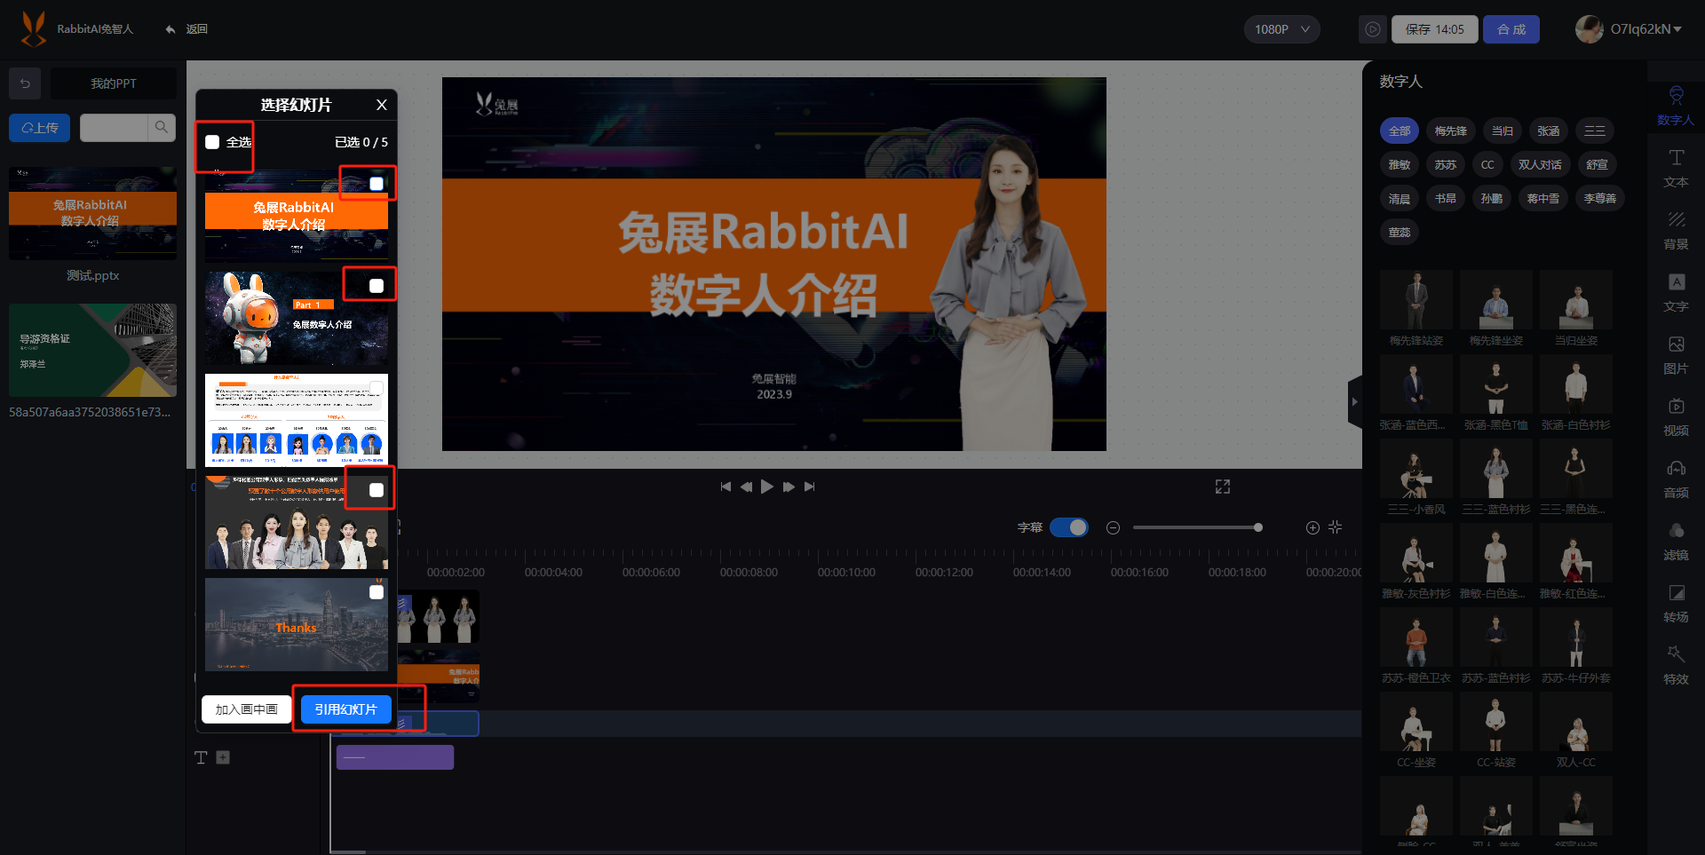Image resolution: width=1705 pixels, height=855 pixels.
Task: Jump to start of preview playback
Action: [726, 487]
